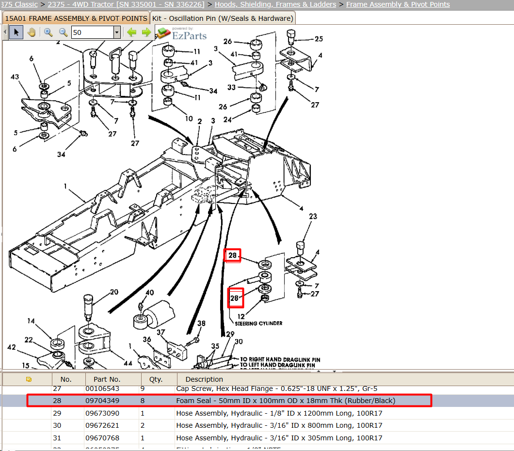
Task: Click callout 12 above Steering Cylinder label
Action: click(241, 316)
